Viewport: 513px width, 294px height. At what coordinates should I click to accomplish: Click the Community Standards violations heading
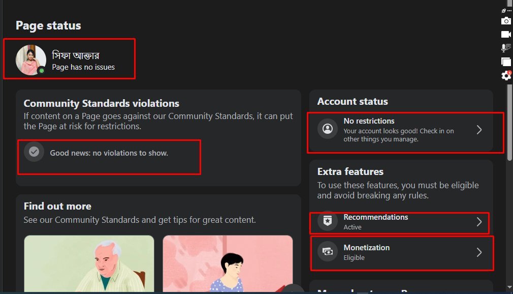[102, 103]
